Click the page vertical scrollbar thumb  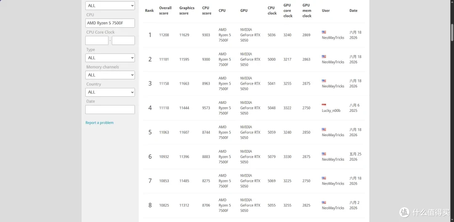click(452, 32)
